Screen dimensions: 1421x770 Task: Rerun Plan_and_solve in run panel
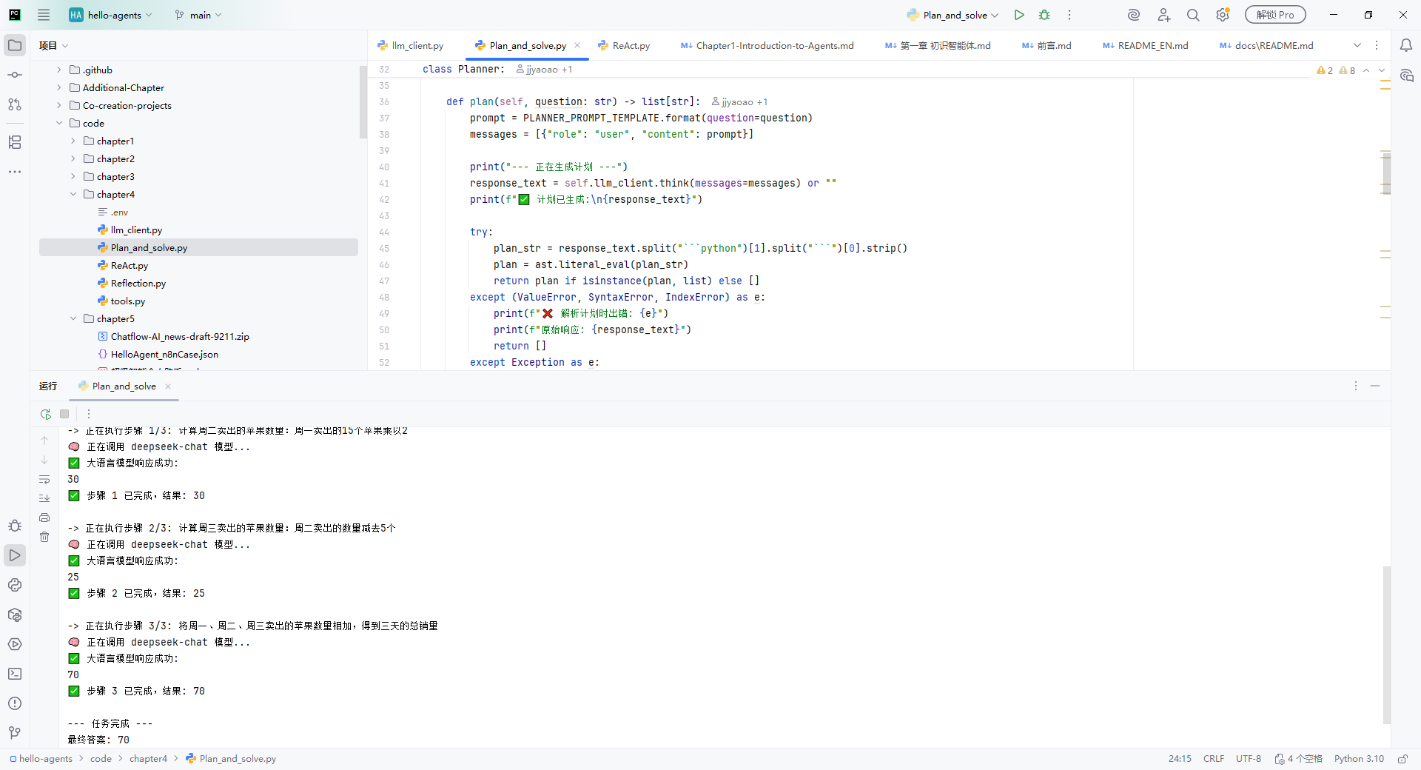[45, 414]
